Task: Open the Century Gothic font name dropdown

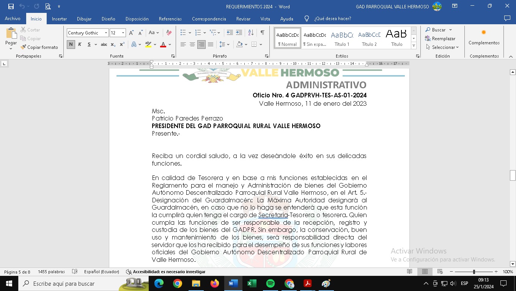Action: (106, 33)
